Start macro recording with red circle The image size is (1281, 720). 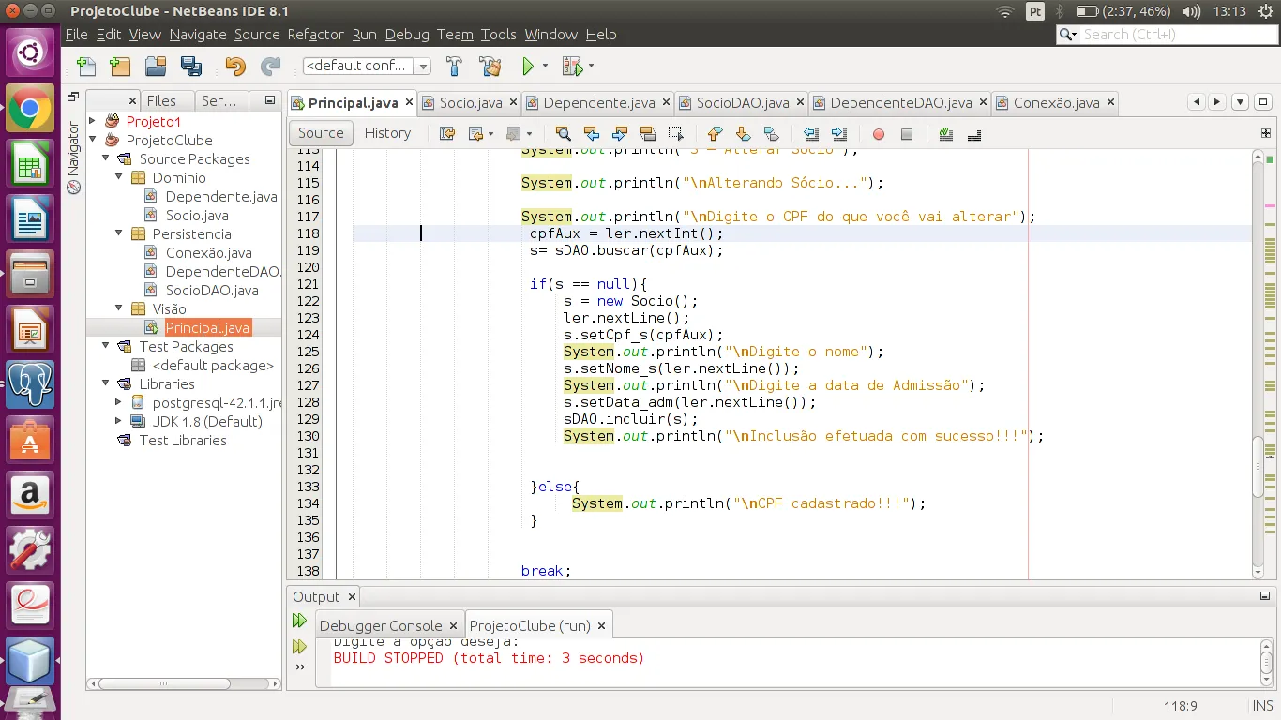coord(878,134)
